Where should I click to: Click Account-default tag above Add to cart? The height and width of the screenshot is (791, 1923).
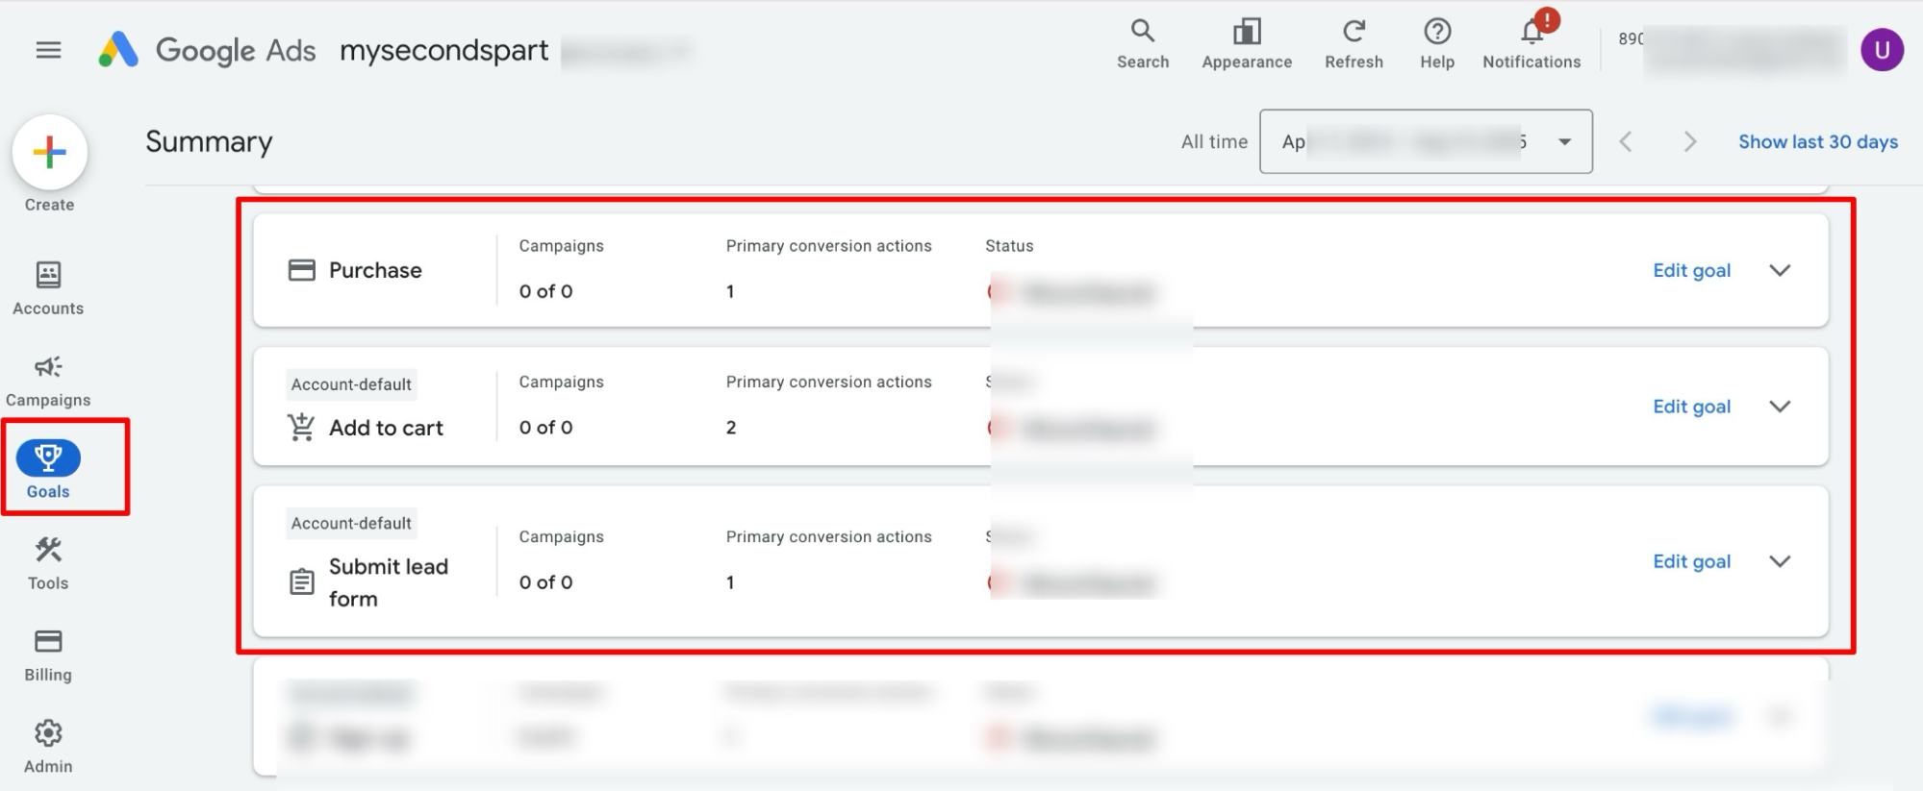tap(351, 384)
